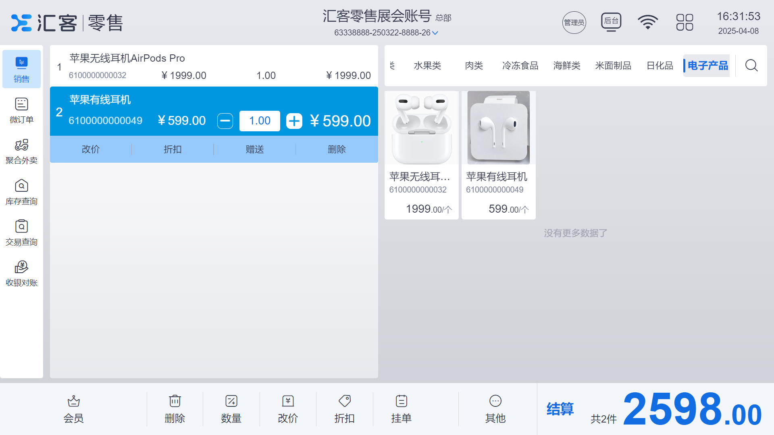Switch to the 海鲜类 category tab
The width and height of the screenshot is (774, 435).
pyautogui.click(x=566, y=65)
